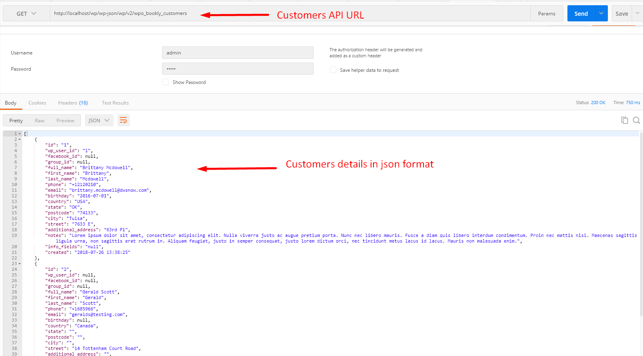Image resolution: width=643 pixels, height=356 pixels.
Task: Collapse the object at line 2
Action: pyautogui.click(x=19, y=139)
